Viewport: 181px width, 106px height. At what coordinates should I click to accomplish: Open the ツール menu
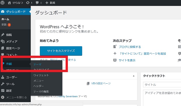click(x=10, y=84)
